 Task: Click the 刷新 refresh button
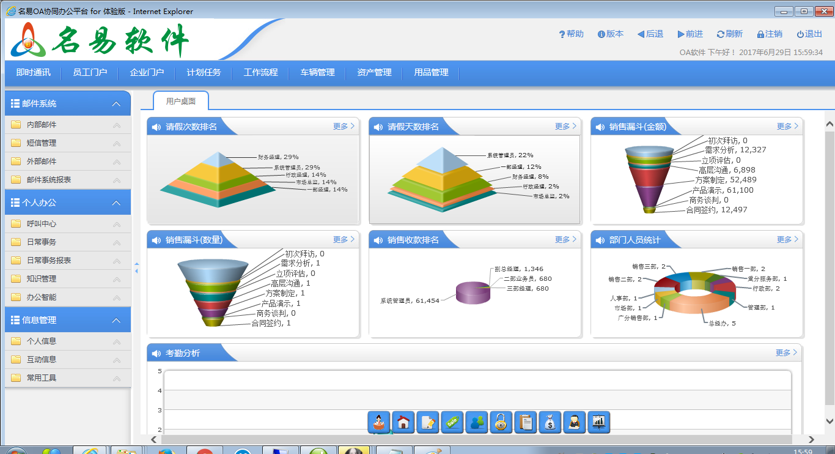point(729,34)
